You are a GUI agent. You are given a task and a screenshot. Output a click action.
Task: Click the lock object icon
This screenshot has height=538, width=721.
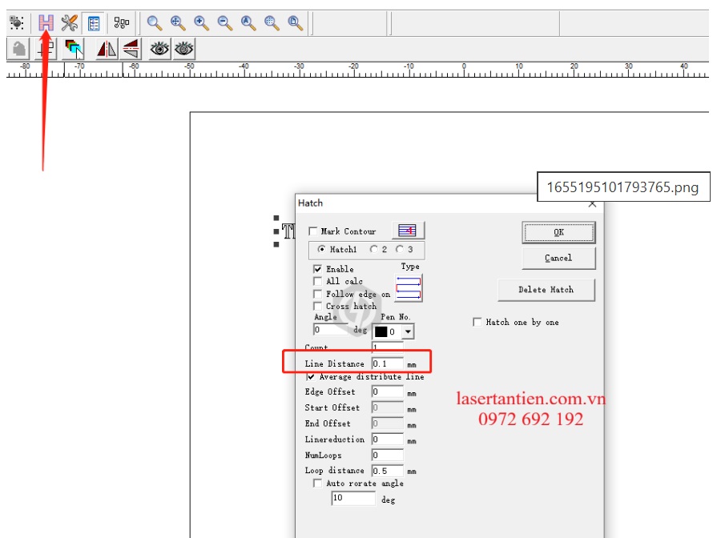[18, 49]
